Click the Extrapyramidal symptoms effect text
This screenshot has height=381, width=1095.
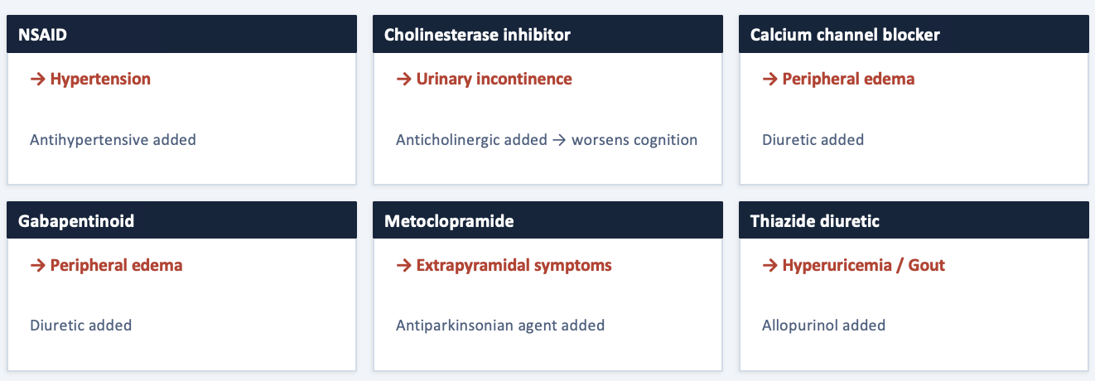tap(514, 266)
